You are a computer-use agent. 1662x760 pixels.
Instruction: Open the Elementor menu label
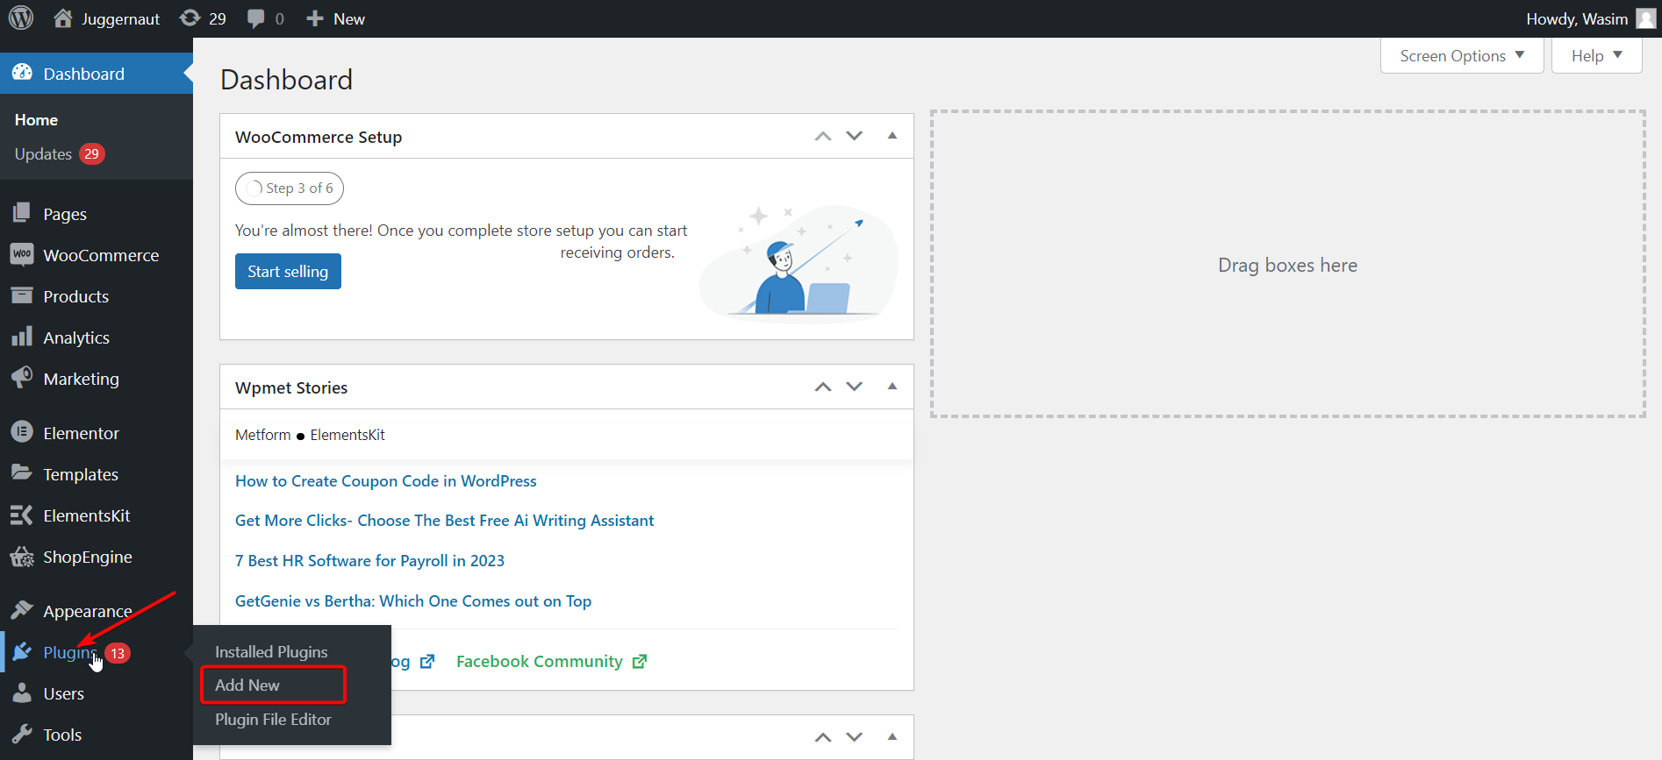coord(82,433)
